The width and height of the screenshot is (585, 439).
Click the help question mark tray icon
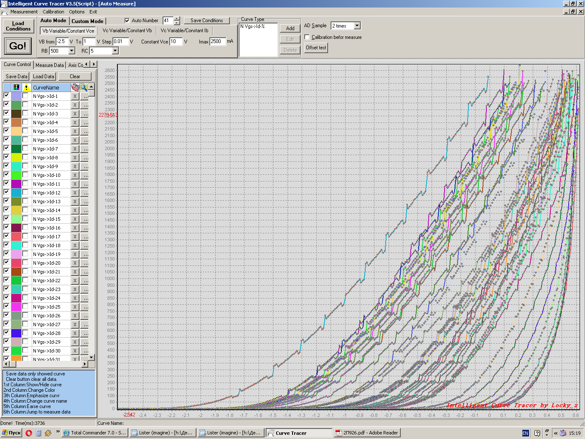coord(537,433)
